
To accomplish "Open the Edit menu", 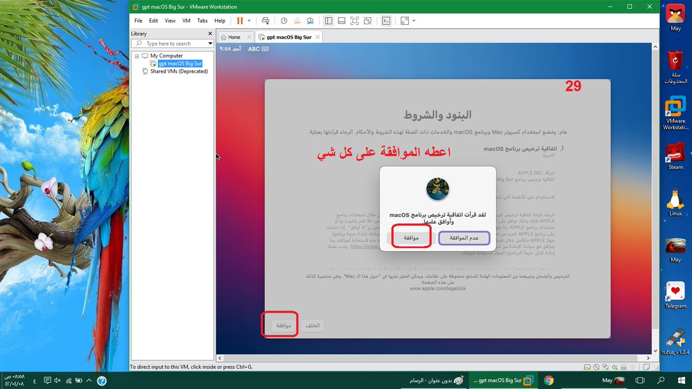I will tap(153, 21).
